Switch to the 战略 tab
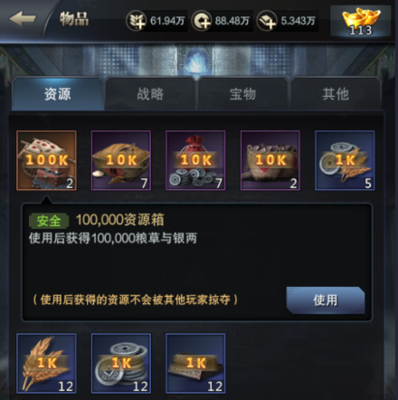 point(150,94)
